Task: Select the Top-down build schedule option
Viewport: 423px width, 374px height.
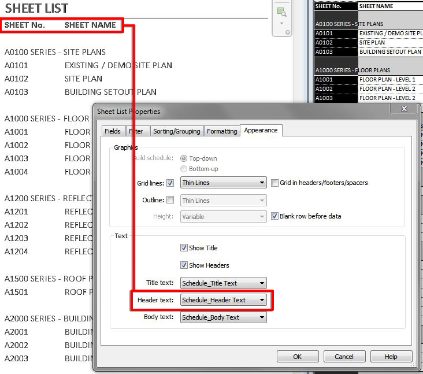Action: coord(183,158)
